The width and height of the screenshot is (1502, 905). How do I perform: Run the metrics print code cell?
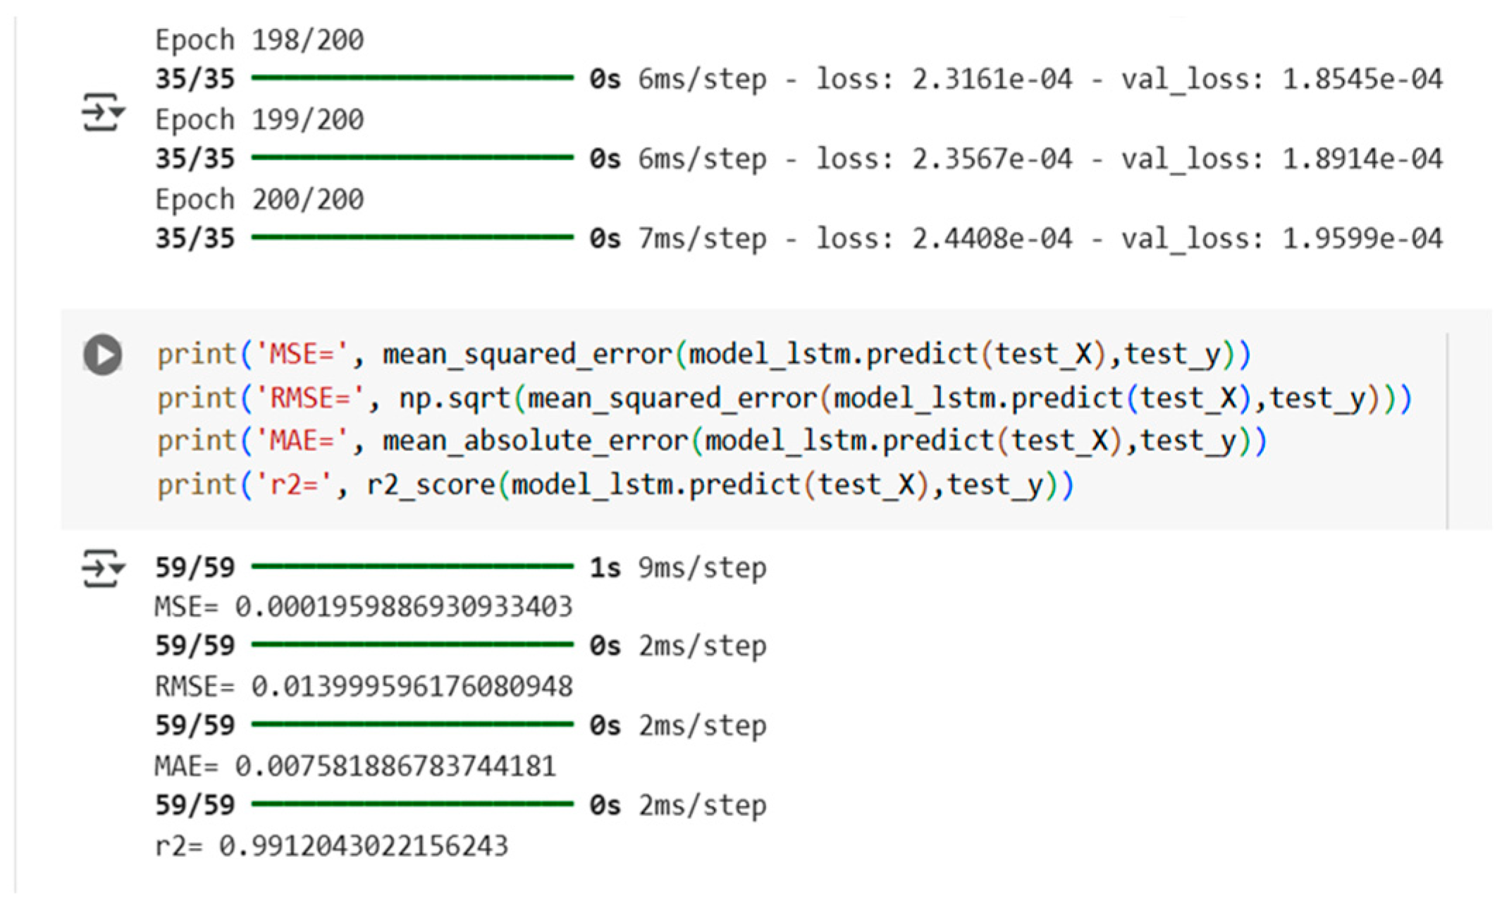[103, 355]
